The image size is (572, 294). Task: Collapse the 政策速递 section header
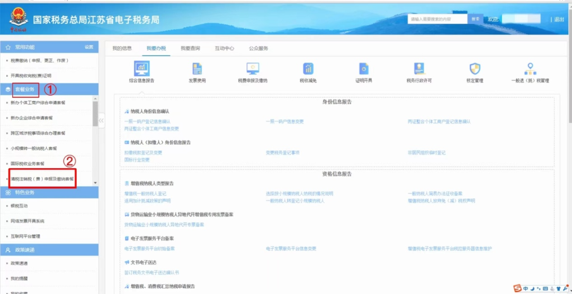pyautogui.click(x=25, y=250)
